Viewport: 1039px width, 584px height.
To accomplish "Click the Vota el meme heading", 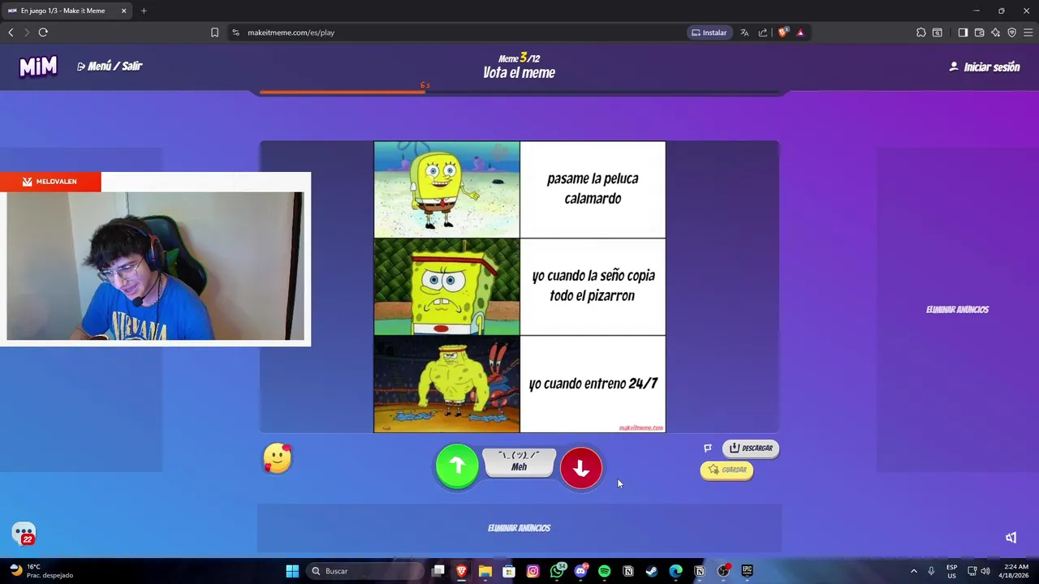I will 519,73.
